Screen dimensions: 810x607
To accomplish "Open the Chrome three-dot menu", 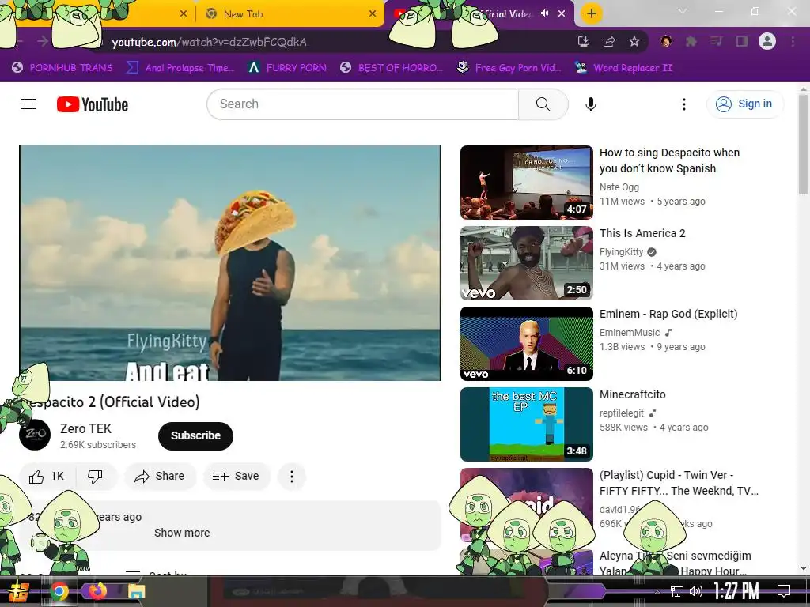I will click(793, 41).
